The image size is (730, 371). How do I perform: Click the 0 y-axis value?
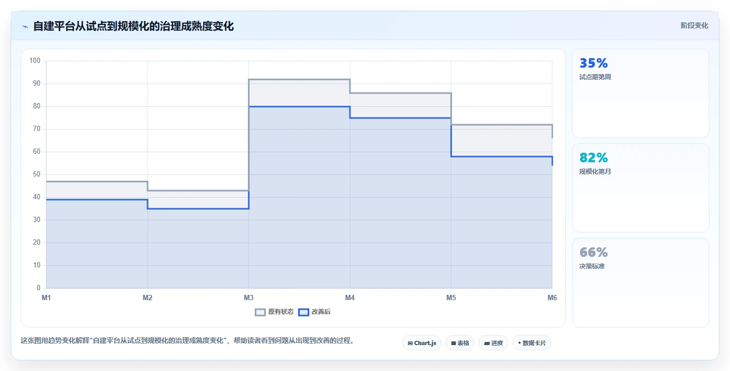tap(39, 288)
